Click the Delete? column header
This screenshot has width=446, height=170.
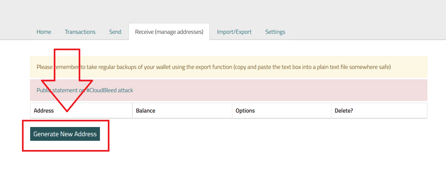(344, 111)
